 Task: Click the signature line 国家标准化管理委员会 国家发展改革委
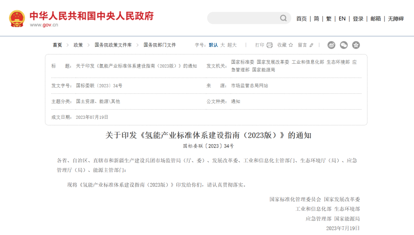[x=315, y=199]
